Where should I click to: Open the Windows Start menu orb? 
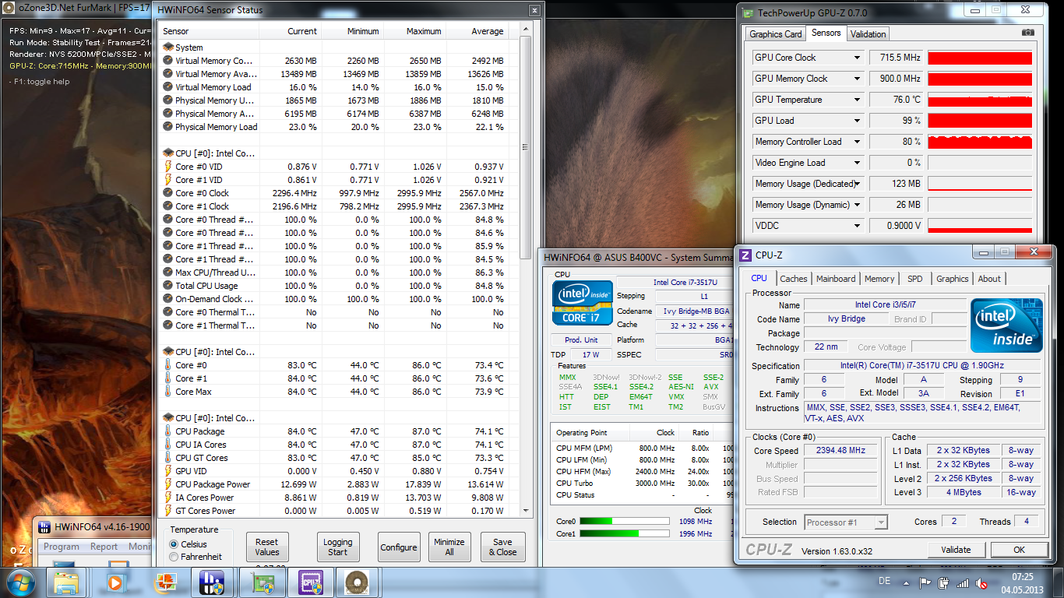click(19, 582)
